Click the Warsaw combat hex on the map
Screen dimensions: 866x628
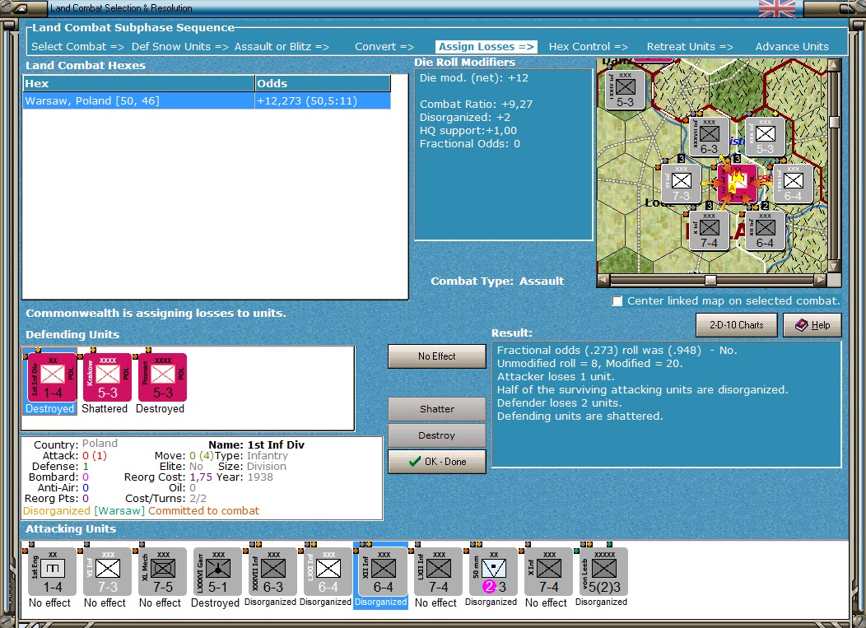point(737,184)
